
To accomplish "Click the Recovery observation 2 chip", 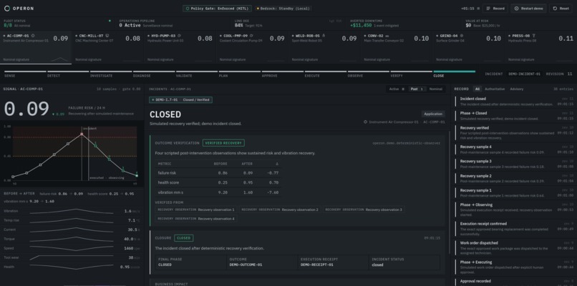I will [x=280, y=209].
